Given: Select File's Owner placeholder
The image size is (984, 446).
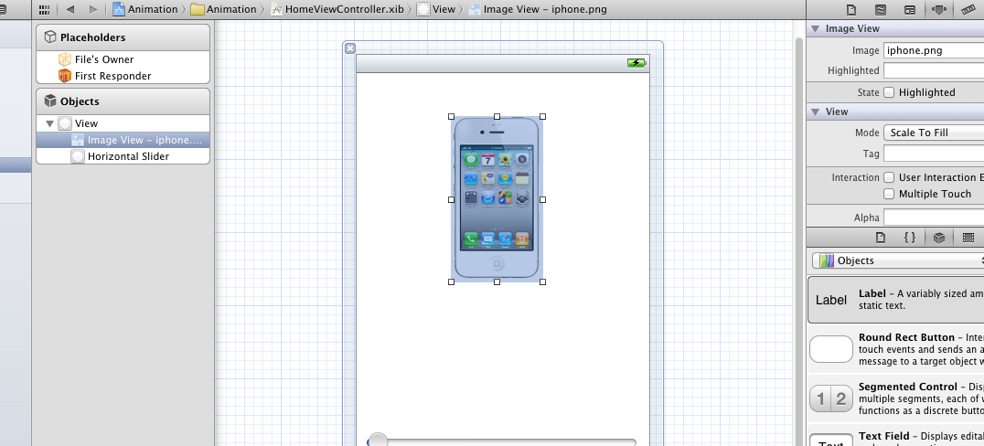Looking at the screenshot, I should tap(123, 59).
